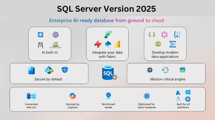
Task: Click the 'AI built-in' label
Action: click(x=50, y=52)
